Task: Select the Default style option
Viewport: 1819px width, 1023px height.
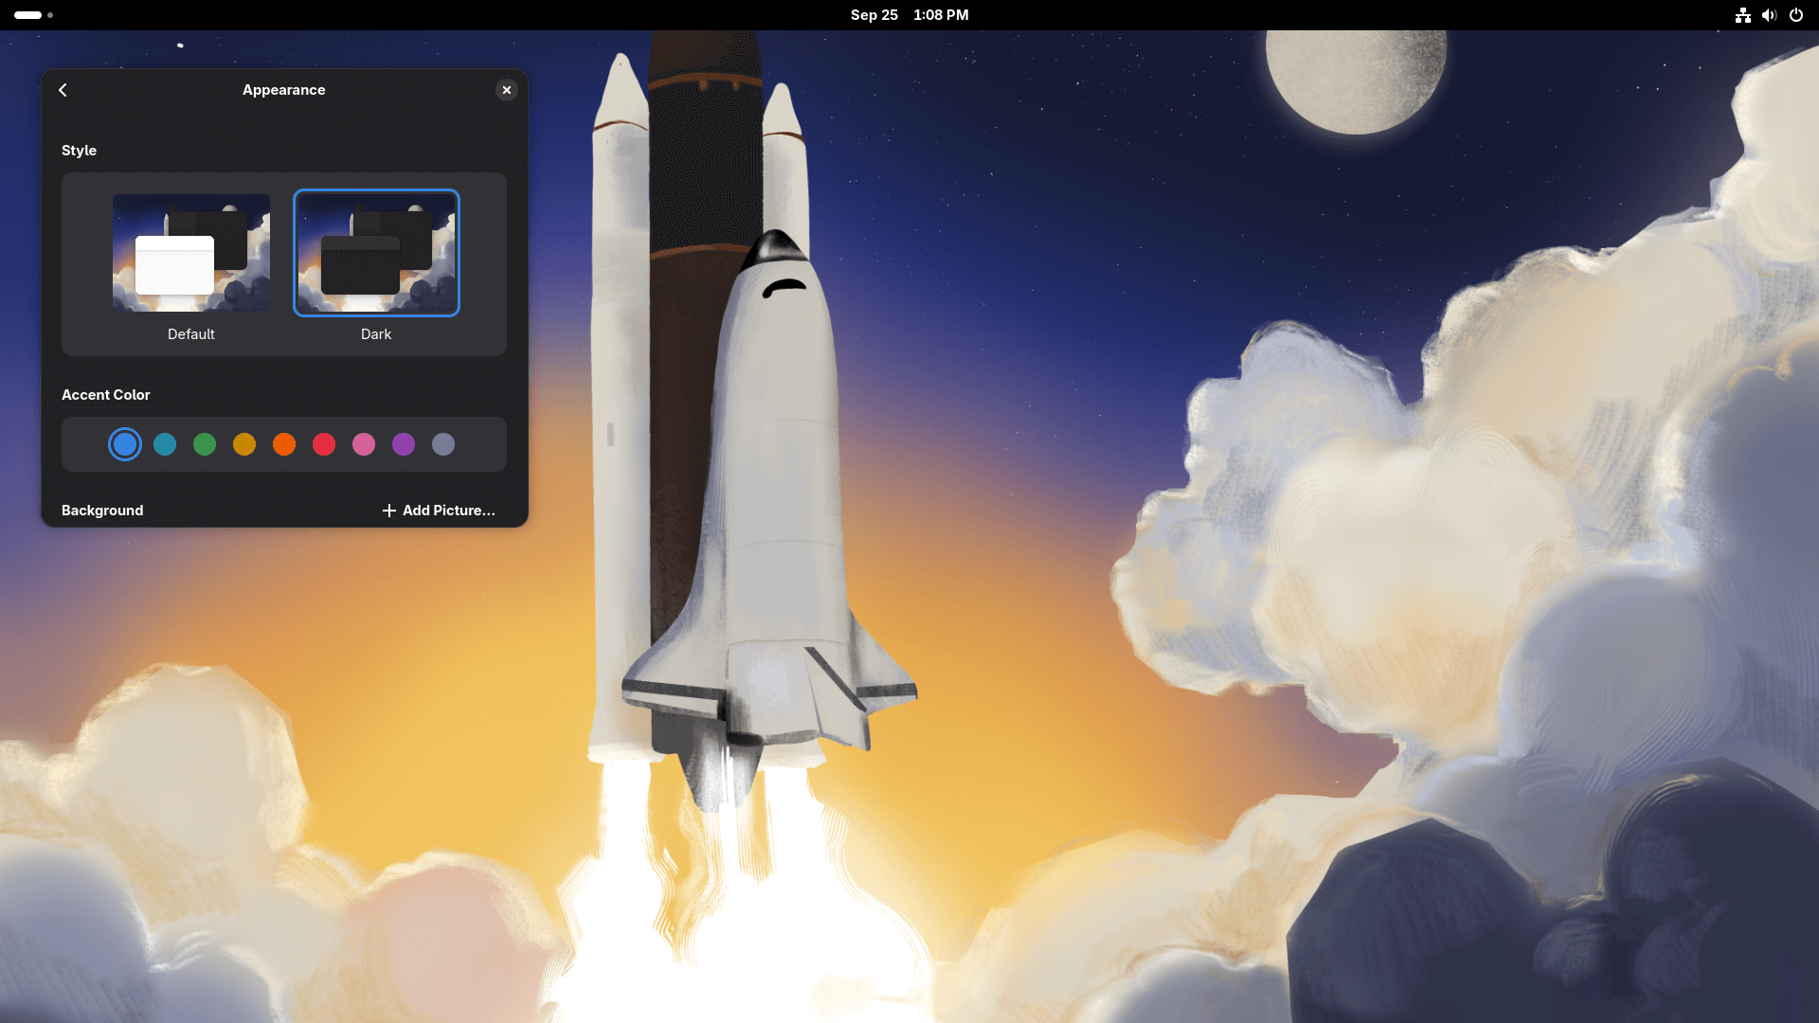Action: point(190,253)
